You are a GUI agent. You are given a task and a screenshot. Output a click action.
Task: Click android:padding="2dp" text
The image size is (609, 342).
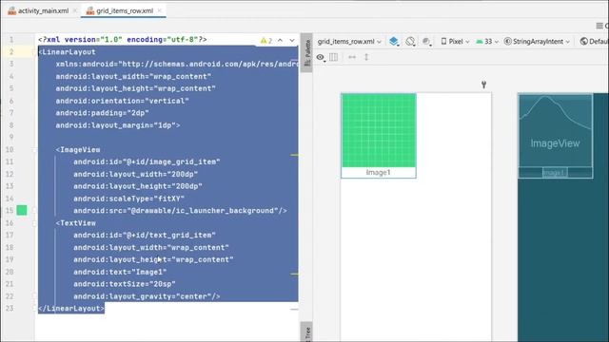[x=102, y=113]
